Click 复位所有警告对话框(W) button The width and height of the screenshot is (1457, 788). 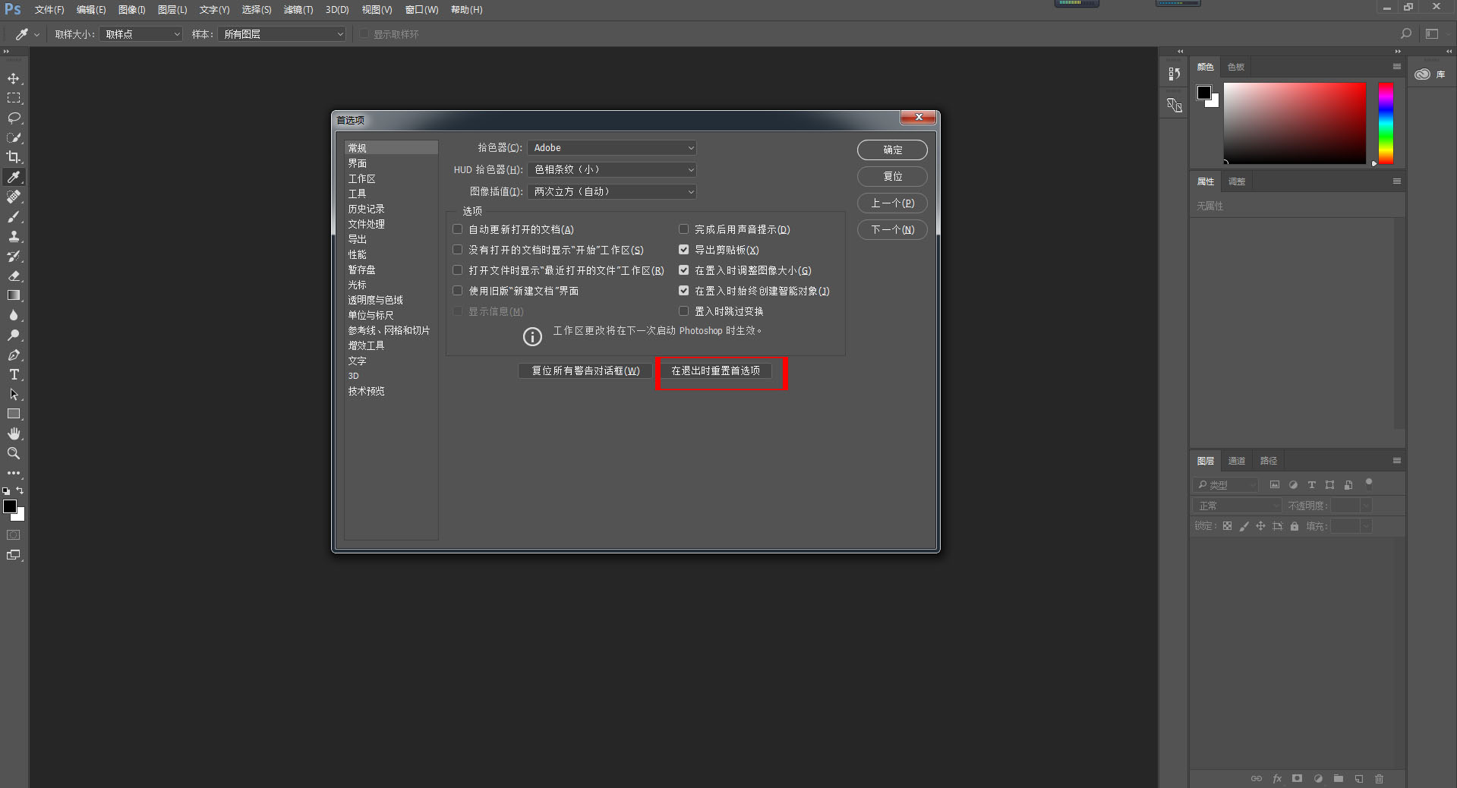tap(585, 370)
